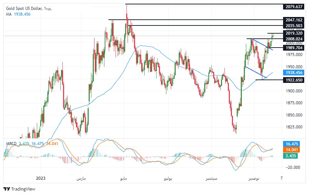Image resolution: width=309 pixels, height=195 pixels.
Task: Select the 2019.320 price label
Action: click(x=294, y=33)
